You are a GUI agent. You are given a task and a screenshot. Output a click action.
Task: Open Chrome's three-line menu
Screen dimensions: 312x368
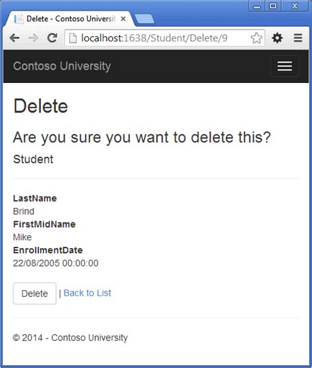click(298, 38)
